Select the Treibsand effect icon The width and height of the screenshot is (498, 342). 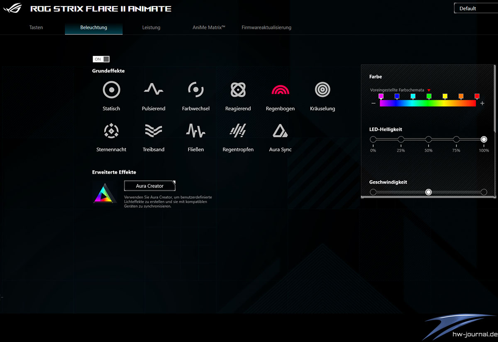pos(154,131)
